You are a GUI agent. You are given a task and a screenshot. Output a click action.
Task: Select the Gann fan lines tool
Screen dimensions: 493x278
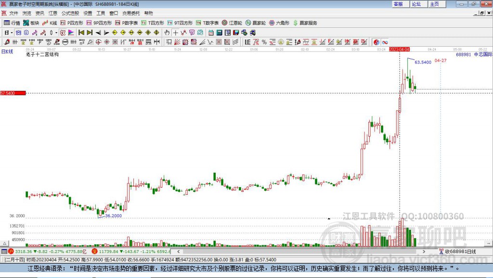pos(177,42)
